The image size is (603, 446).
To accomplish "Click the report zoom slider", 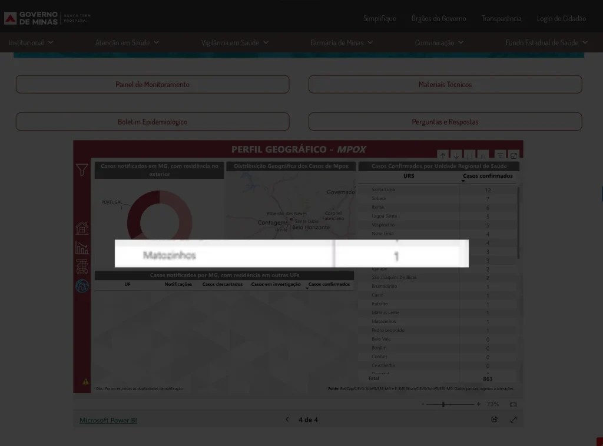I will (x=443, y=405).
